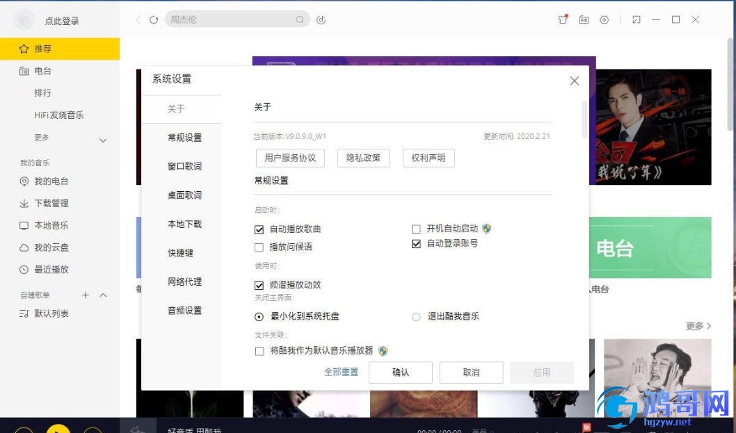This screenshot has width=736, height=433.
Task: Click the star icon next to 推荐
Action: coord(24,49)
